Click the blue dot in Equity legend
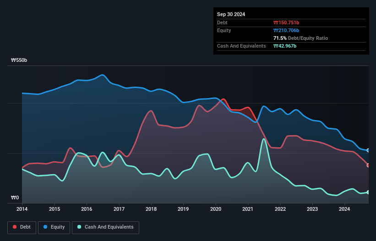This screenshot has height=241, width=376. tap(45, 227)
